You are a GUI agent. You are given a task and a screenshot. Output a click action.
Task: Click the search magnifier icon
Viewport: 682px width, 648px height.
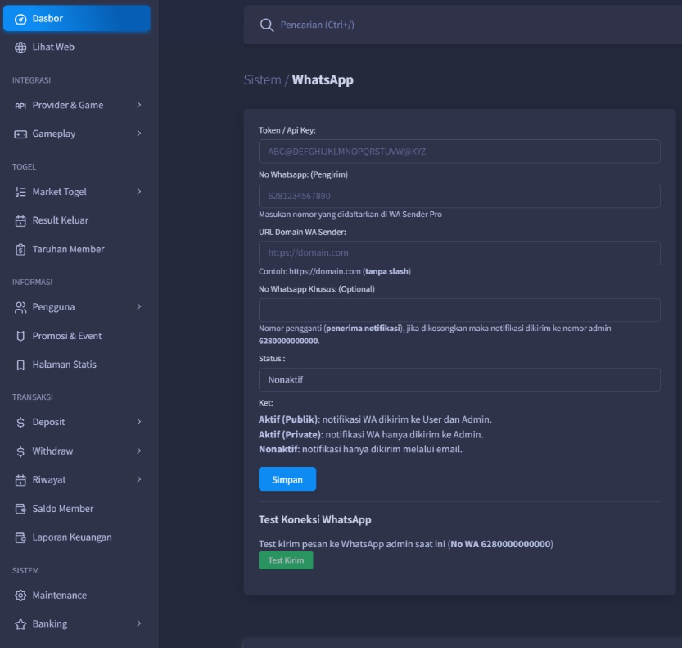pos(266,25)
